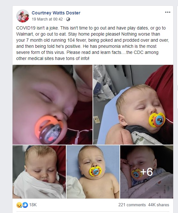Viewport: 178px width, 213px height.
Task: Click the wall outlet in hospital photo
Action: pyautogui.click(x=97, y=120)
